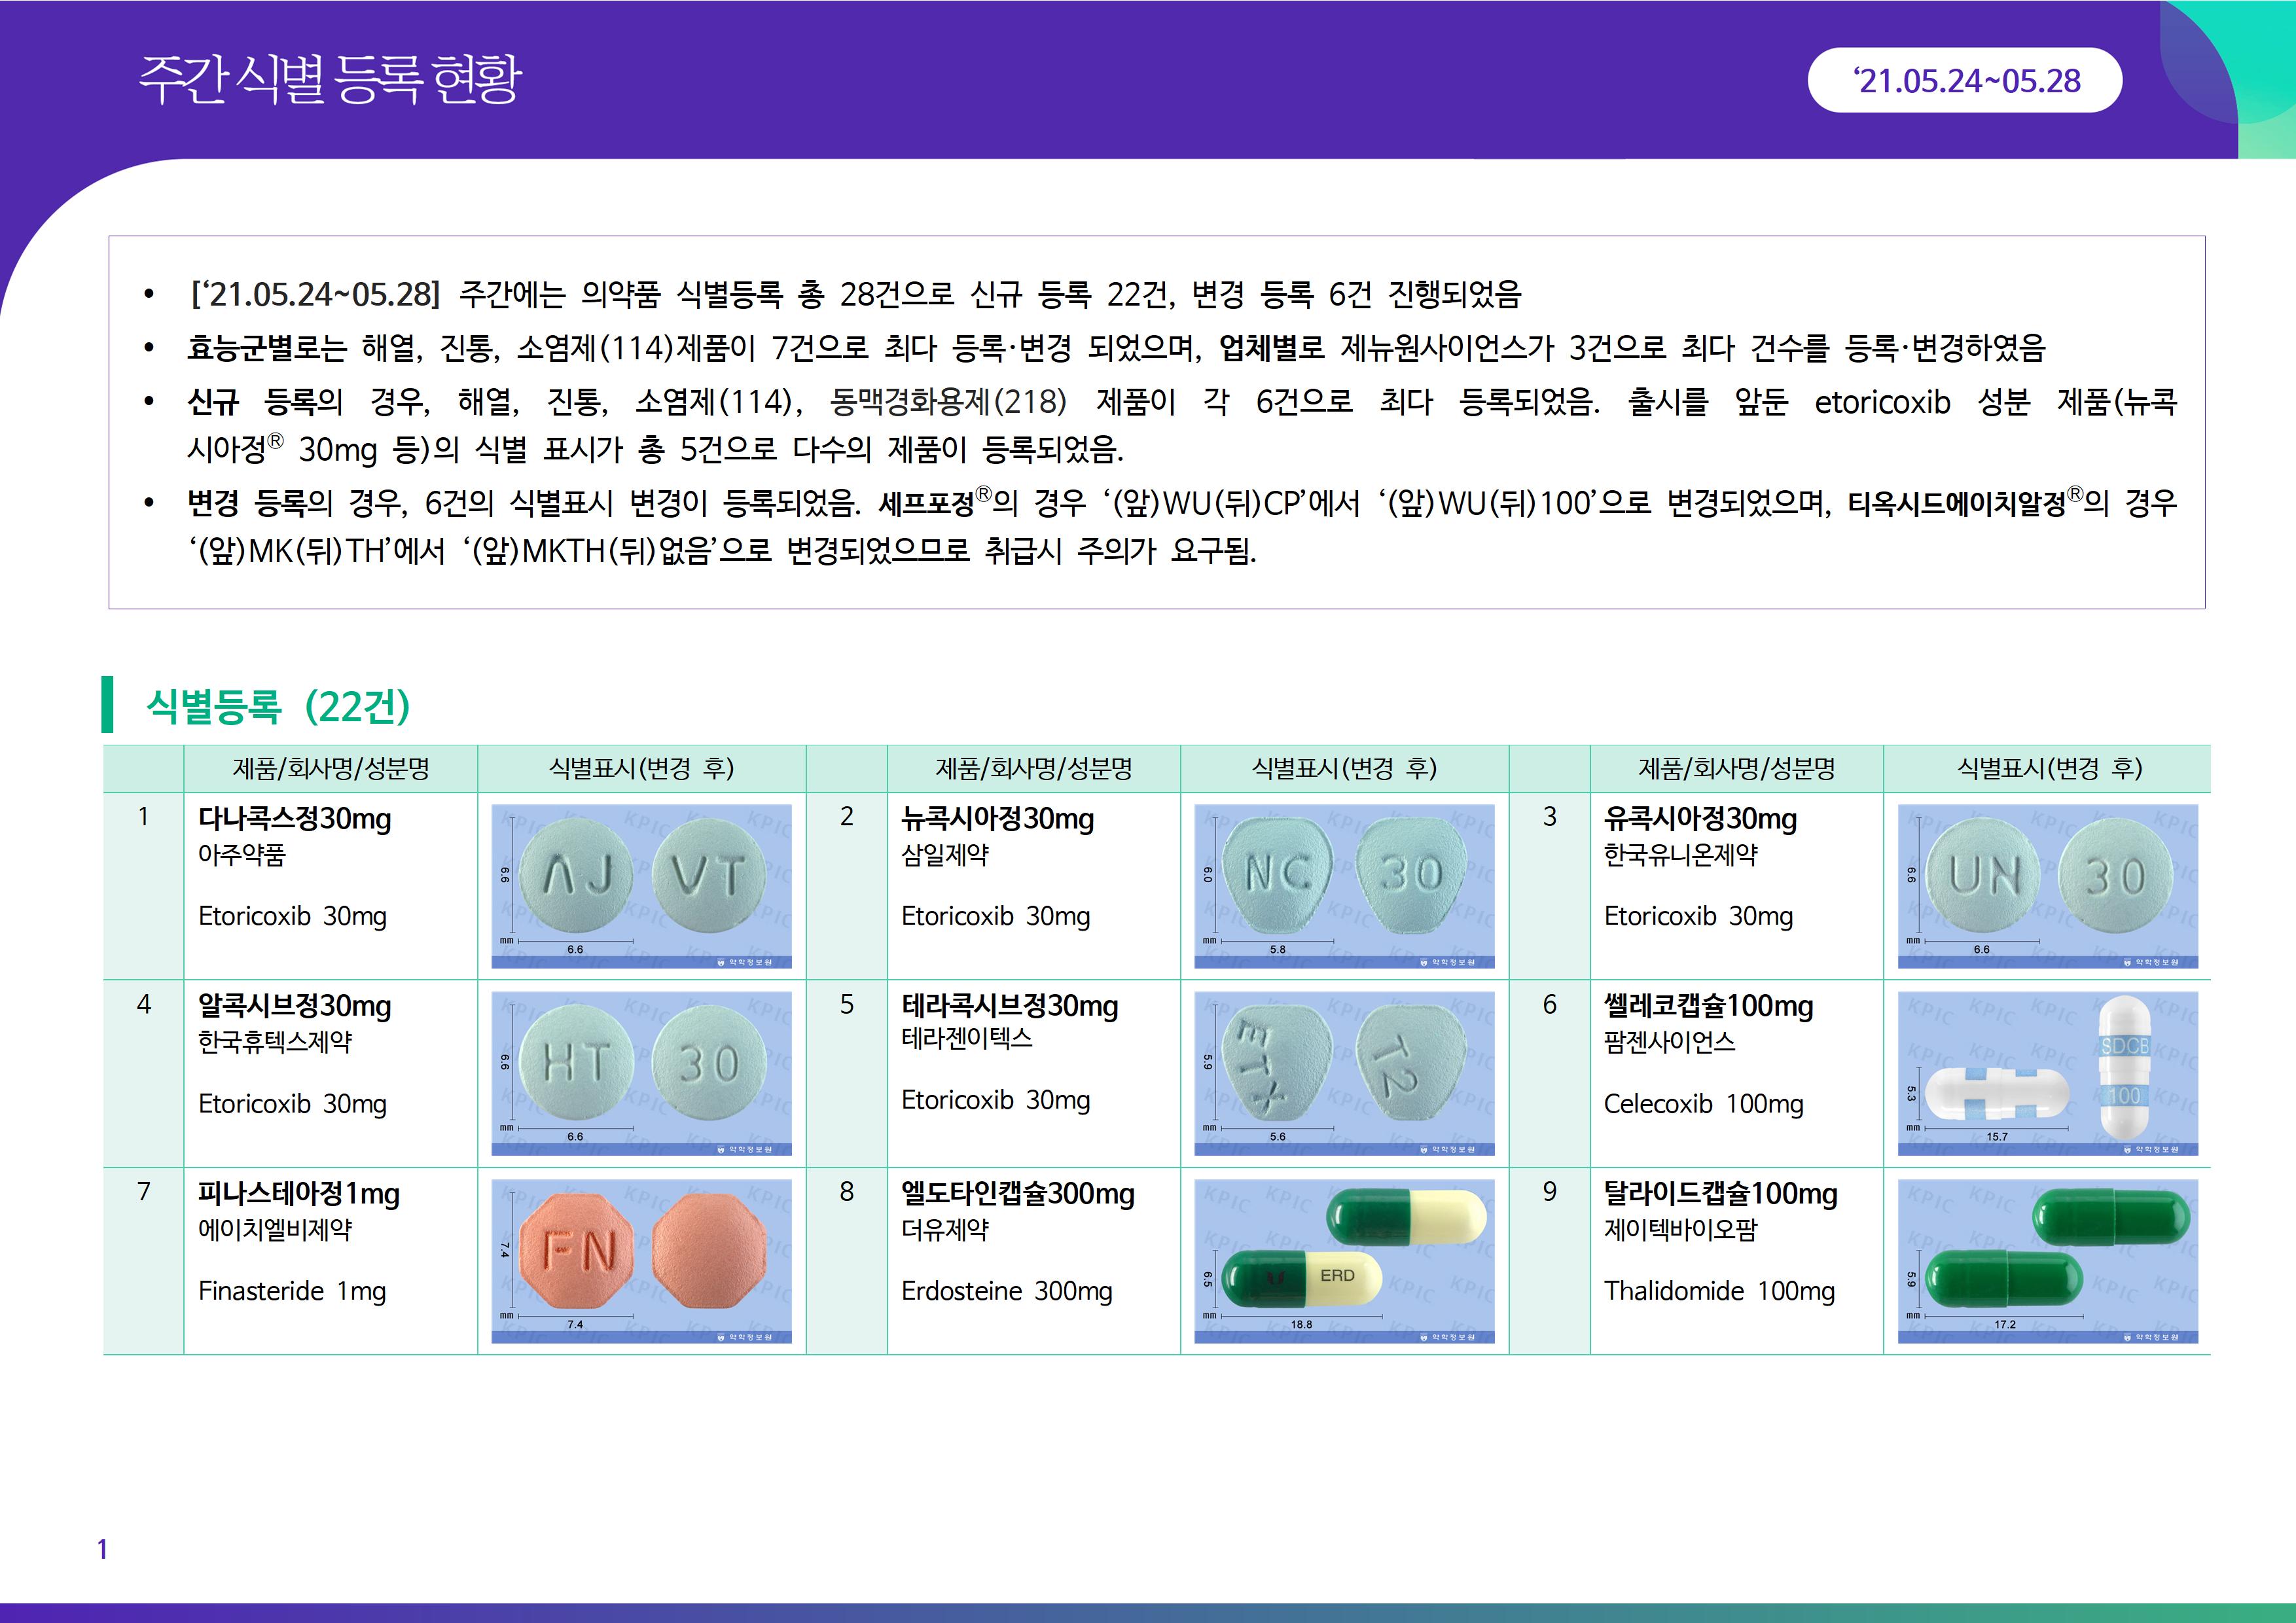The image size is (2296, 1623).
Task: Click the 엘도타인캡슐300mg product name
Action: 1017,1193
